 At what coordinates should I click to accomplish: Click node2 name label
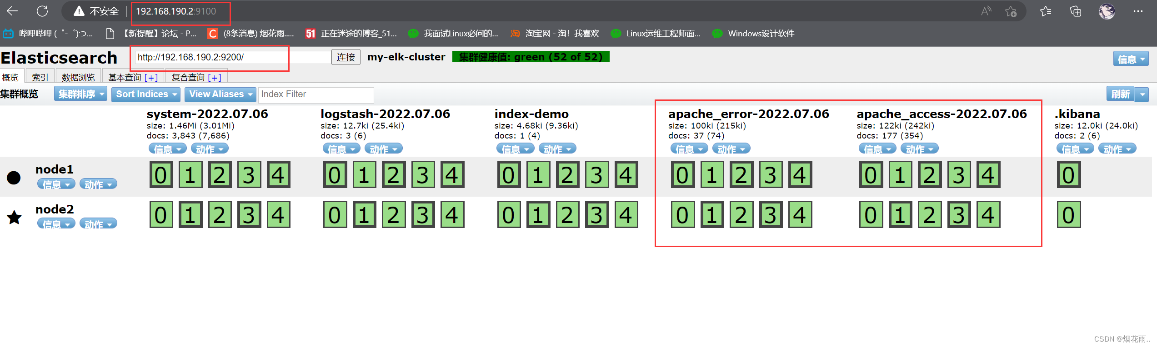55,209
